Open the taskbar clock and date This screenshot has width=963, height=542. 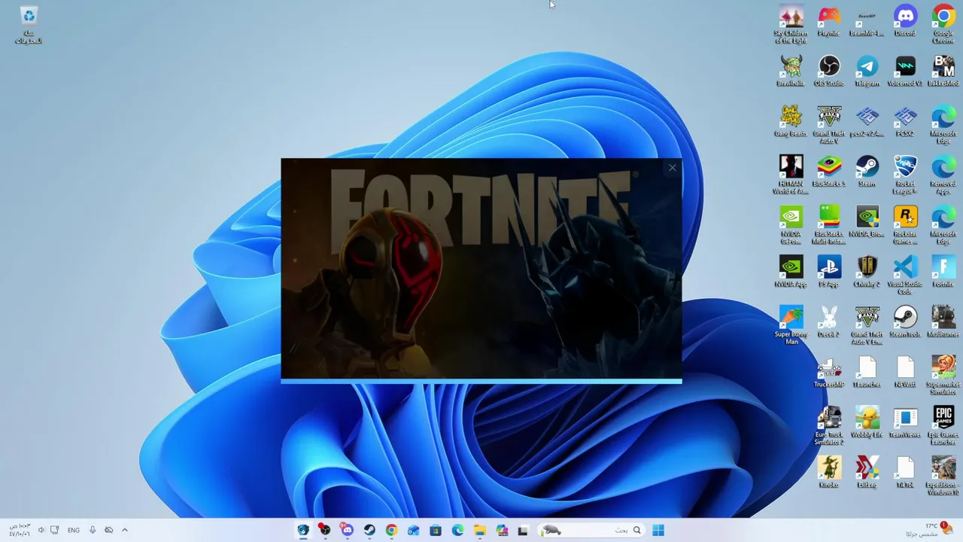point(20,530)
